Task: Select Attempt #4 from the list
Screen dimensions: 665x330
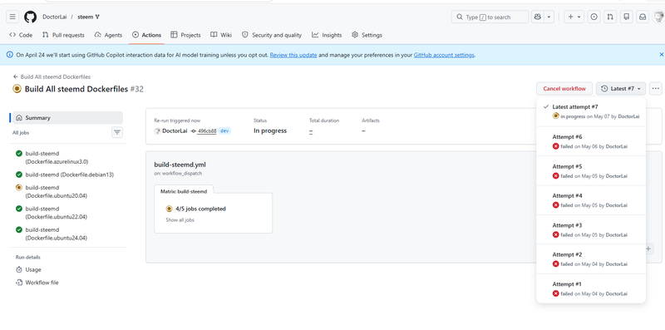Action: pyautogui.click(x=591, y=200)
